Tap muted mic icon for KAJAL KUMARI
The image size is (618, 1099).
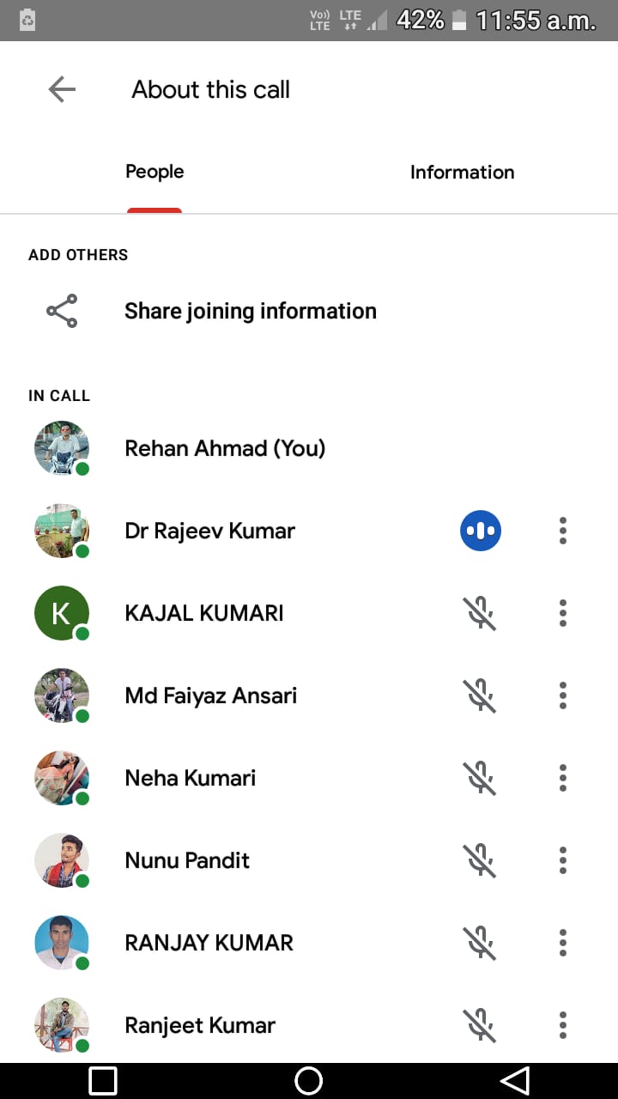(481, 613)
